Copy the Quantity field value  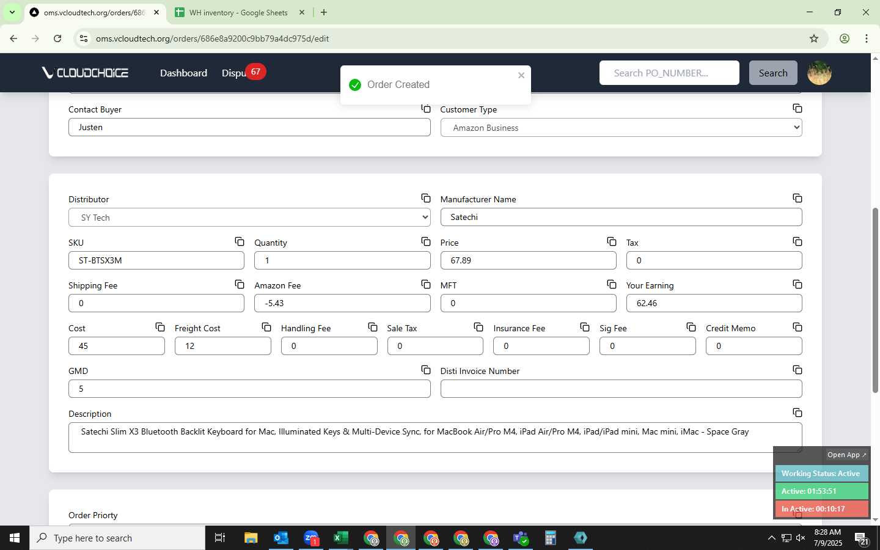tap(426, 241)
